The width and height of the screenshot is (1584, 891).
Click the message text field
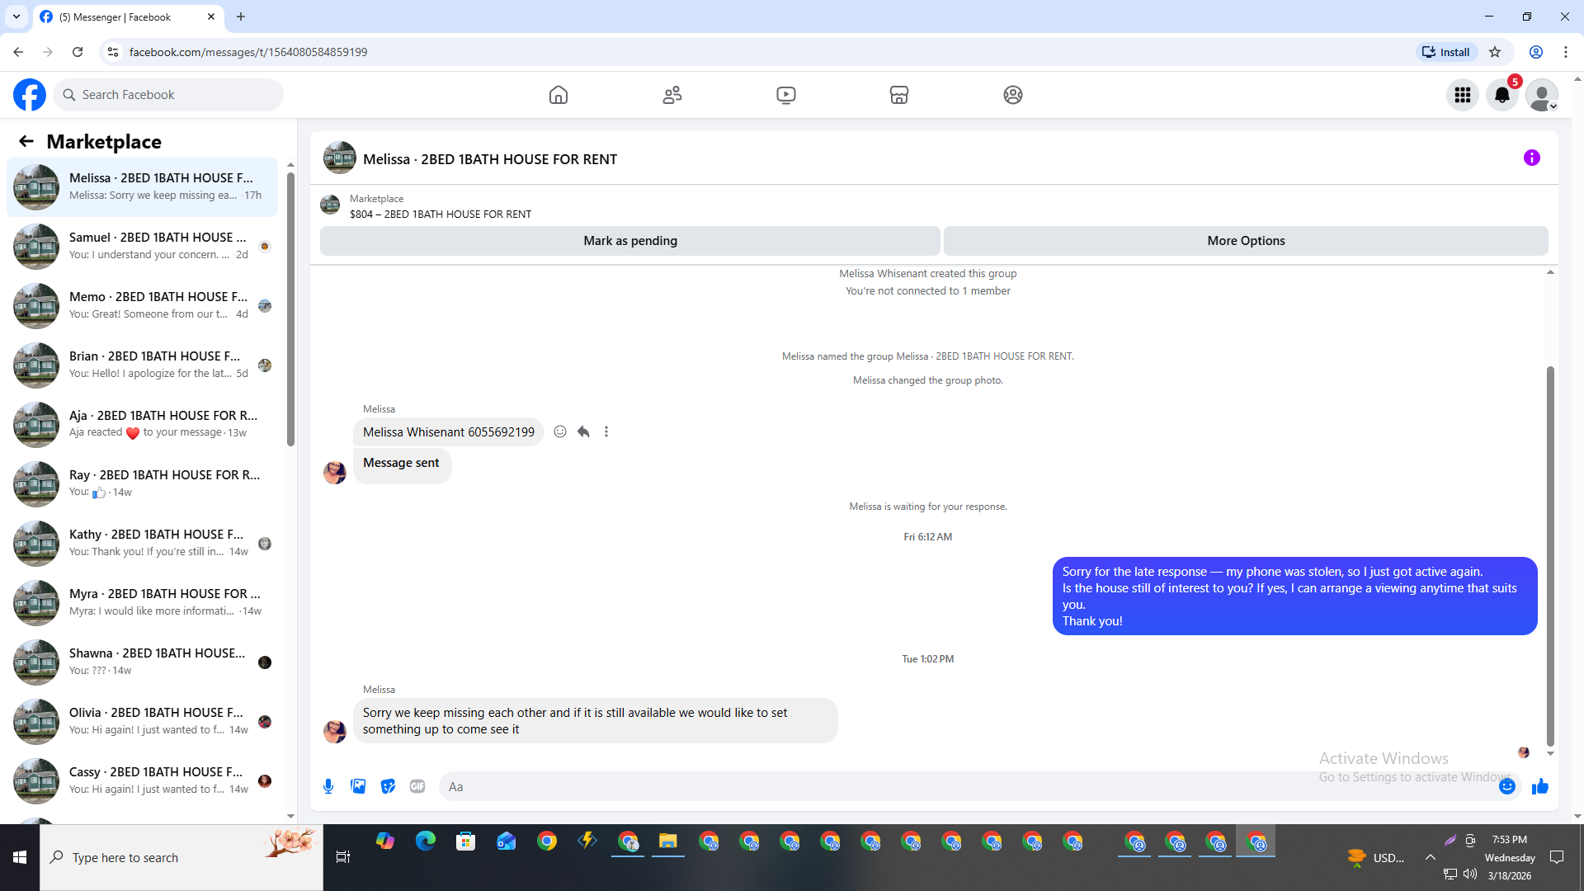tap(965, 786)
